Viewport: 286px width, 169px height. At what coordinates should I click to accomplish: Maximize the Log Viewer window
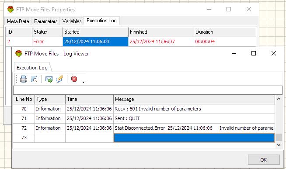pos(254,53)
